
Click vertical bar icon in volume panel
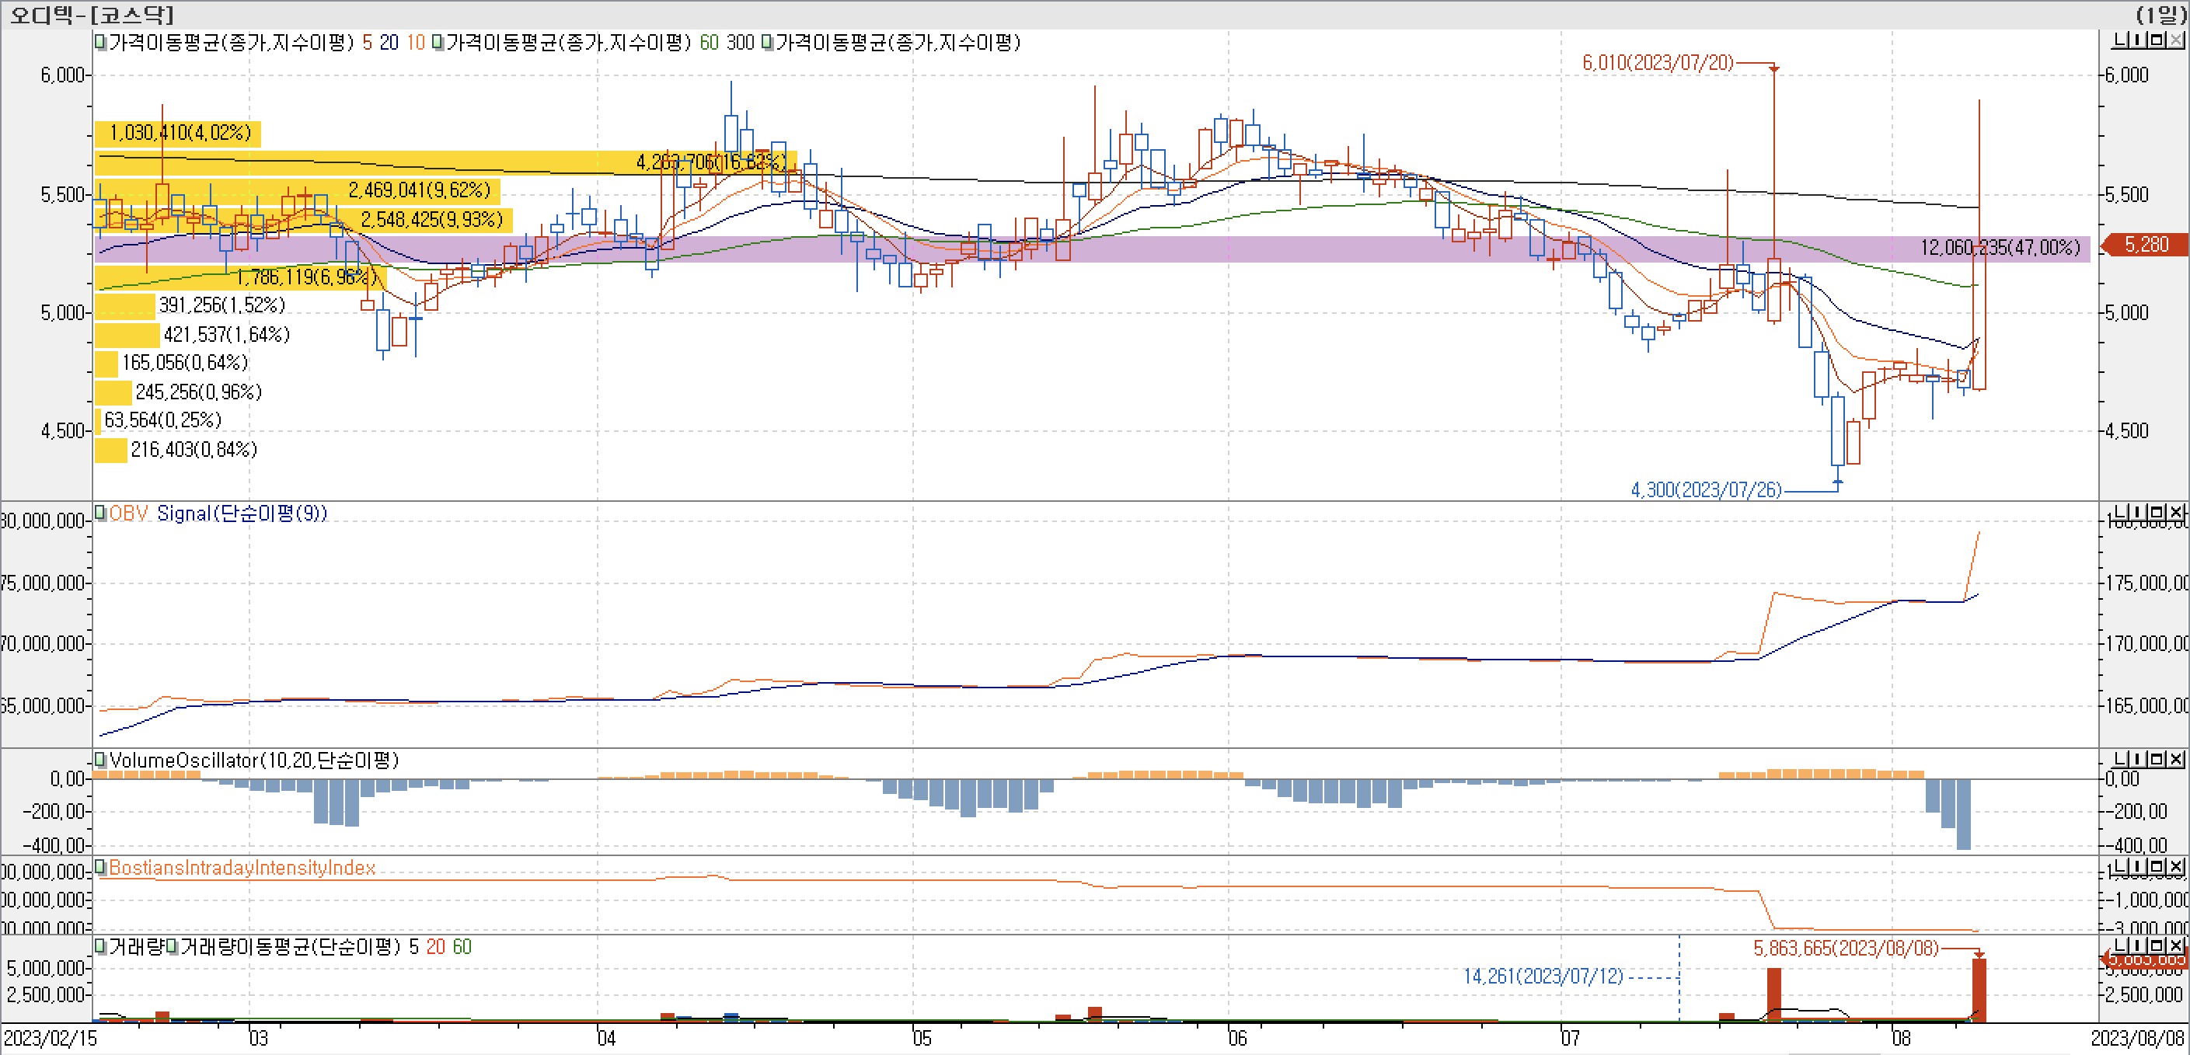click(2137, 945)
